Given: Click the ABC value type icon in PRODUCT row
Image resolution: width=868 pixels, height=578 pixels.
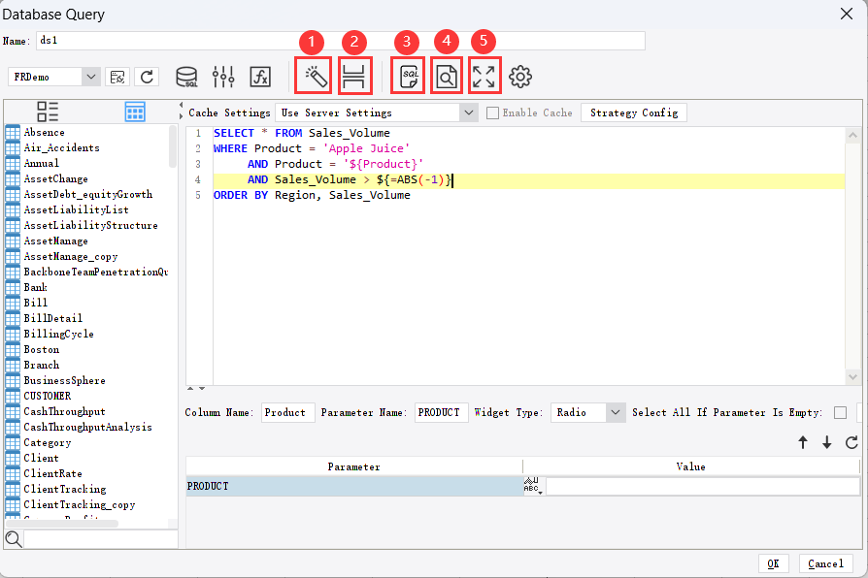Looking at the screenshot, I should click(x=532, y=486).
